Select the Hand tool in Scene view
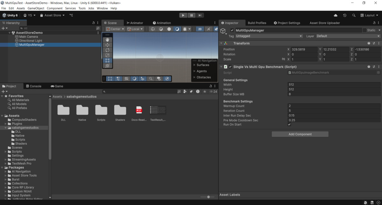Image resolution: width=382 pixels, height=205 pixels. click(107, 39)
